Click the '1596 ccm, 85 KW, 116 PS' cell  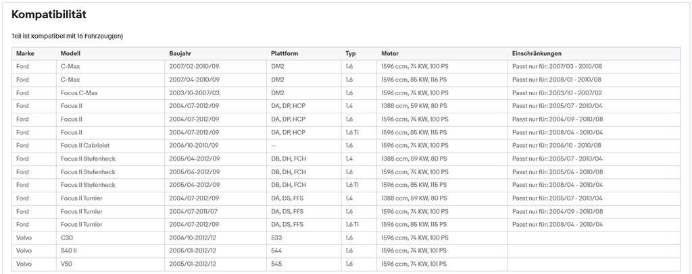coord(414,80)
